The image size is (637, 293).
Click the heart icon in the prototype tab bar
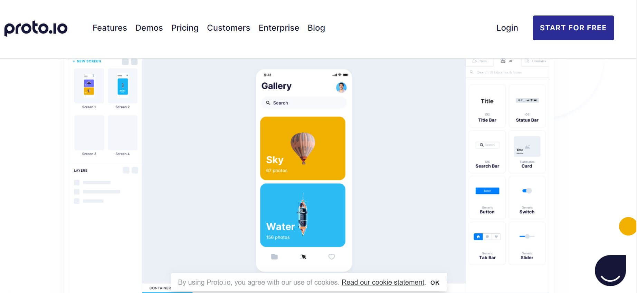click(332, 256)
